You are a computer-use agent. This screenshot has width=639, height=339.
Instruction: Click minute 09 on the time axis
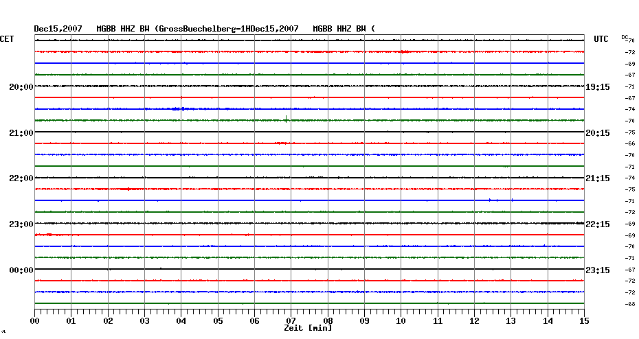click(x=365, y=321)
